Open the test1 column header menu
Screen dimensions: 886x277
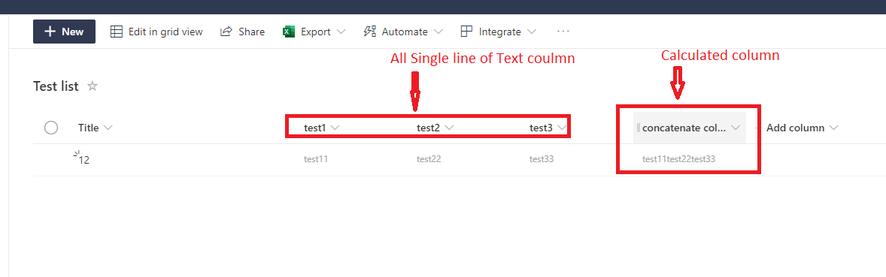(321, 128)
